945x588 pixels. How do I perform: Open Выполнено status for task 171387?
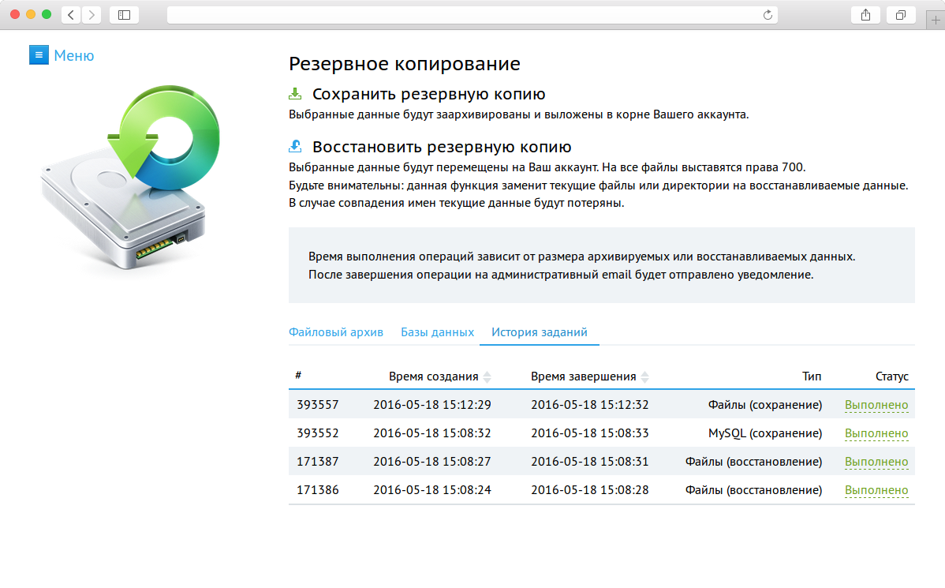pos(876,462)
